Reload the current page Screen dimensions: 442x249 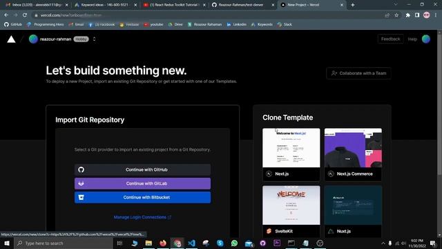(25, 15)
